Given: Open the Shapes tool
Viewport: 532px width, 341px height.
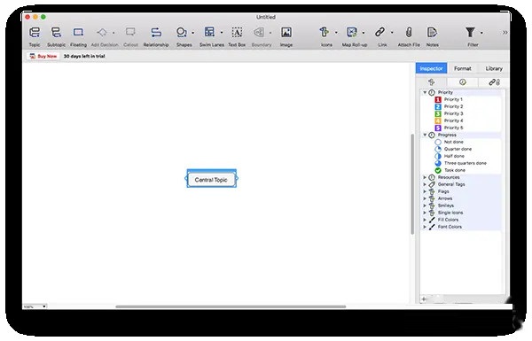Looking at the screenshot, I should (x=182, y=33).
